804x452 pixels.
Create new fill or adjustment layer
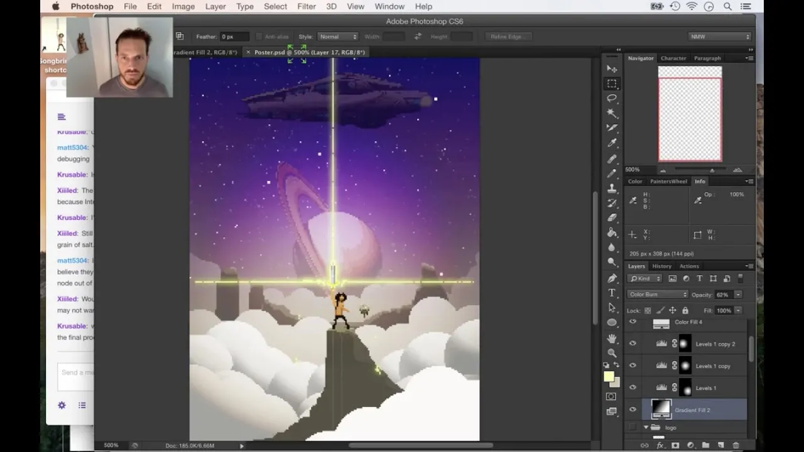[690, 445]
